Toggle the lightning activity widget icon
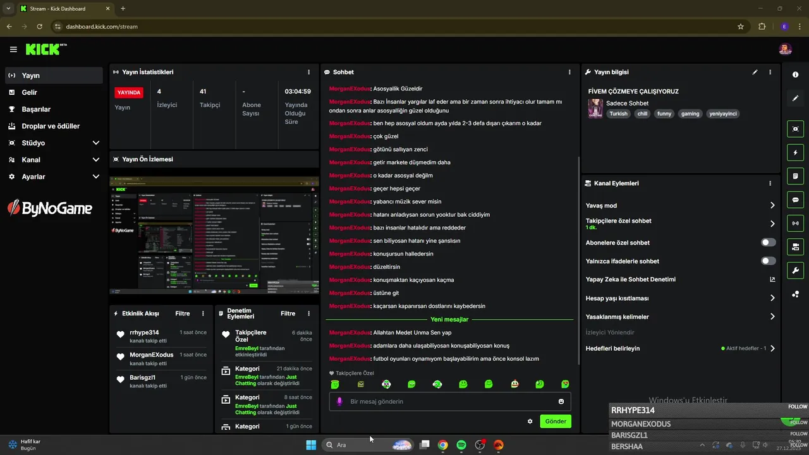809x455 pixels. [x=795, y=152]
